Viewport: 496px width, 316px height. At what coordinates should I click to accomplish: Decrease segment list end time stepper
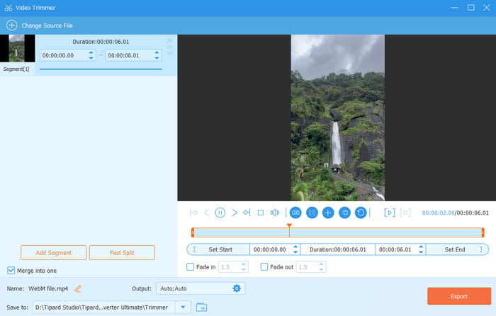[x=157, y=58]
